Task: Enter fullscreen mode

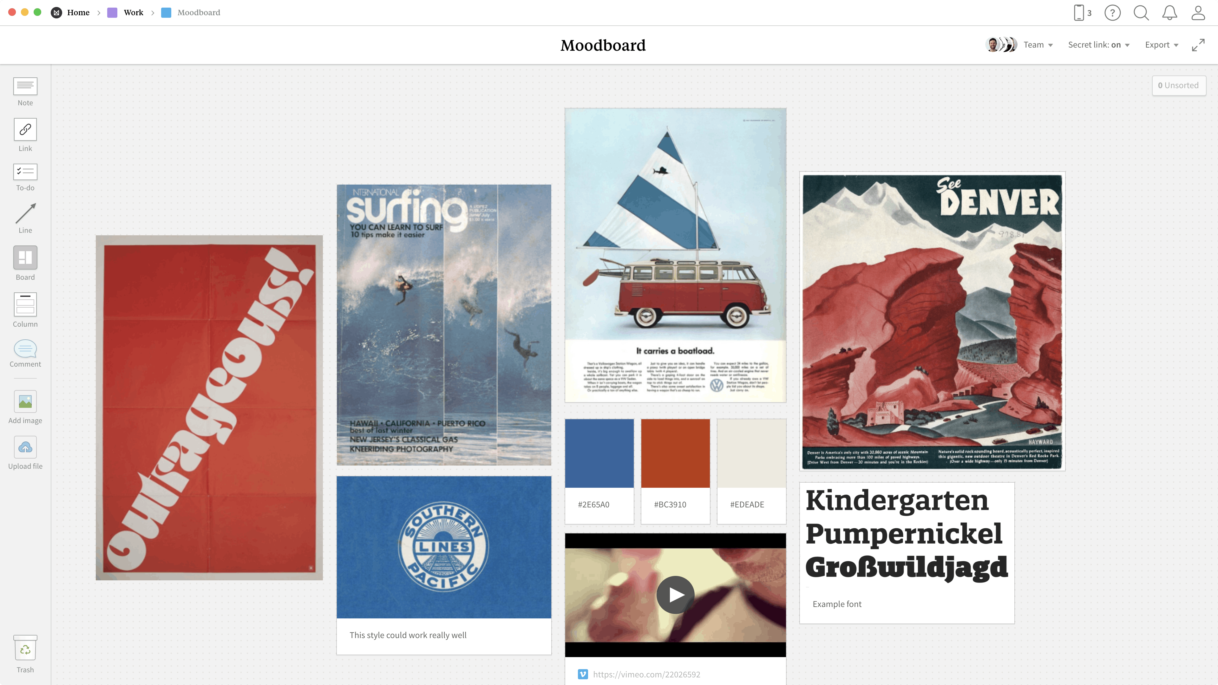Action: click(x=1199, y=44)
